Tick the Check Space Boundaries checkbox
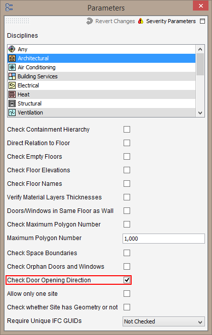 (127, 253)
